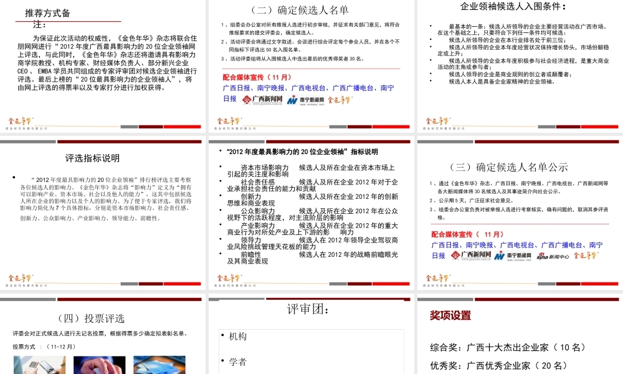Viewport: 623px width, 374px height.
Task: Click paragraph starting 为保证此次活动的权威性
Action: (107, 63)
